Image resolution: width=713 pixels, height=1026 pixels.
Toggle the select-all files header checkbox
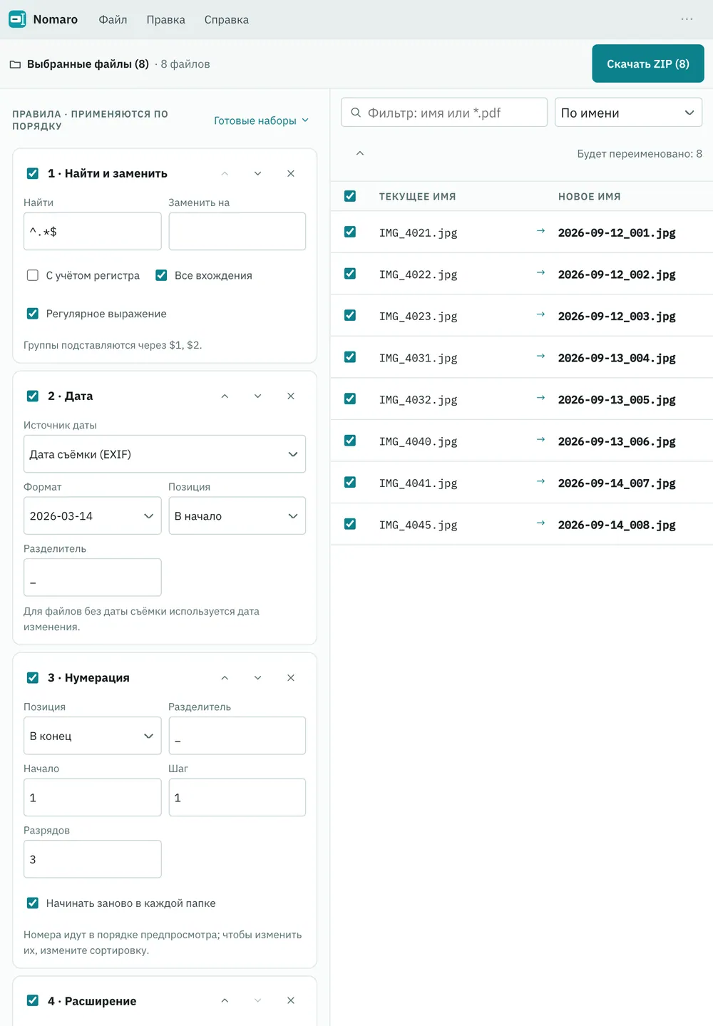point(350,196)
